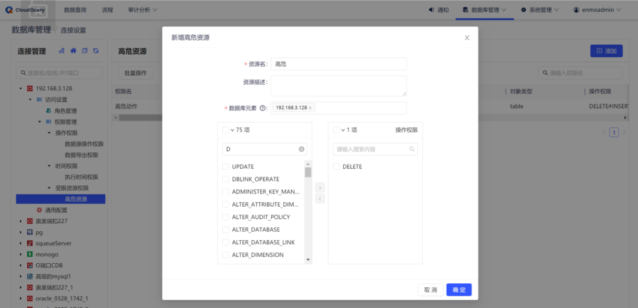Screen dimensions: 638x308
Task: Click the 批量操作 button
Action: 135,73
